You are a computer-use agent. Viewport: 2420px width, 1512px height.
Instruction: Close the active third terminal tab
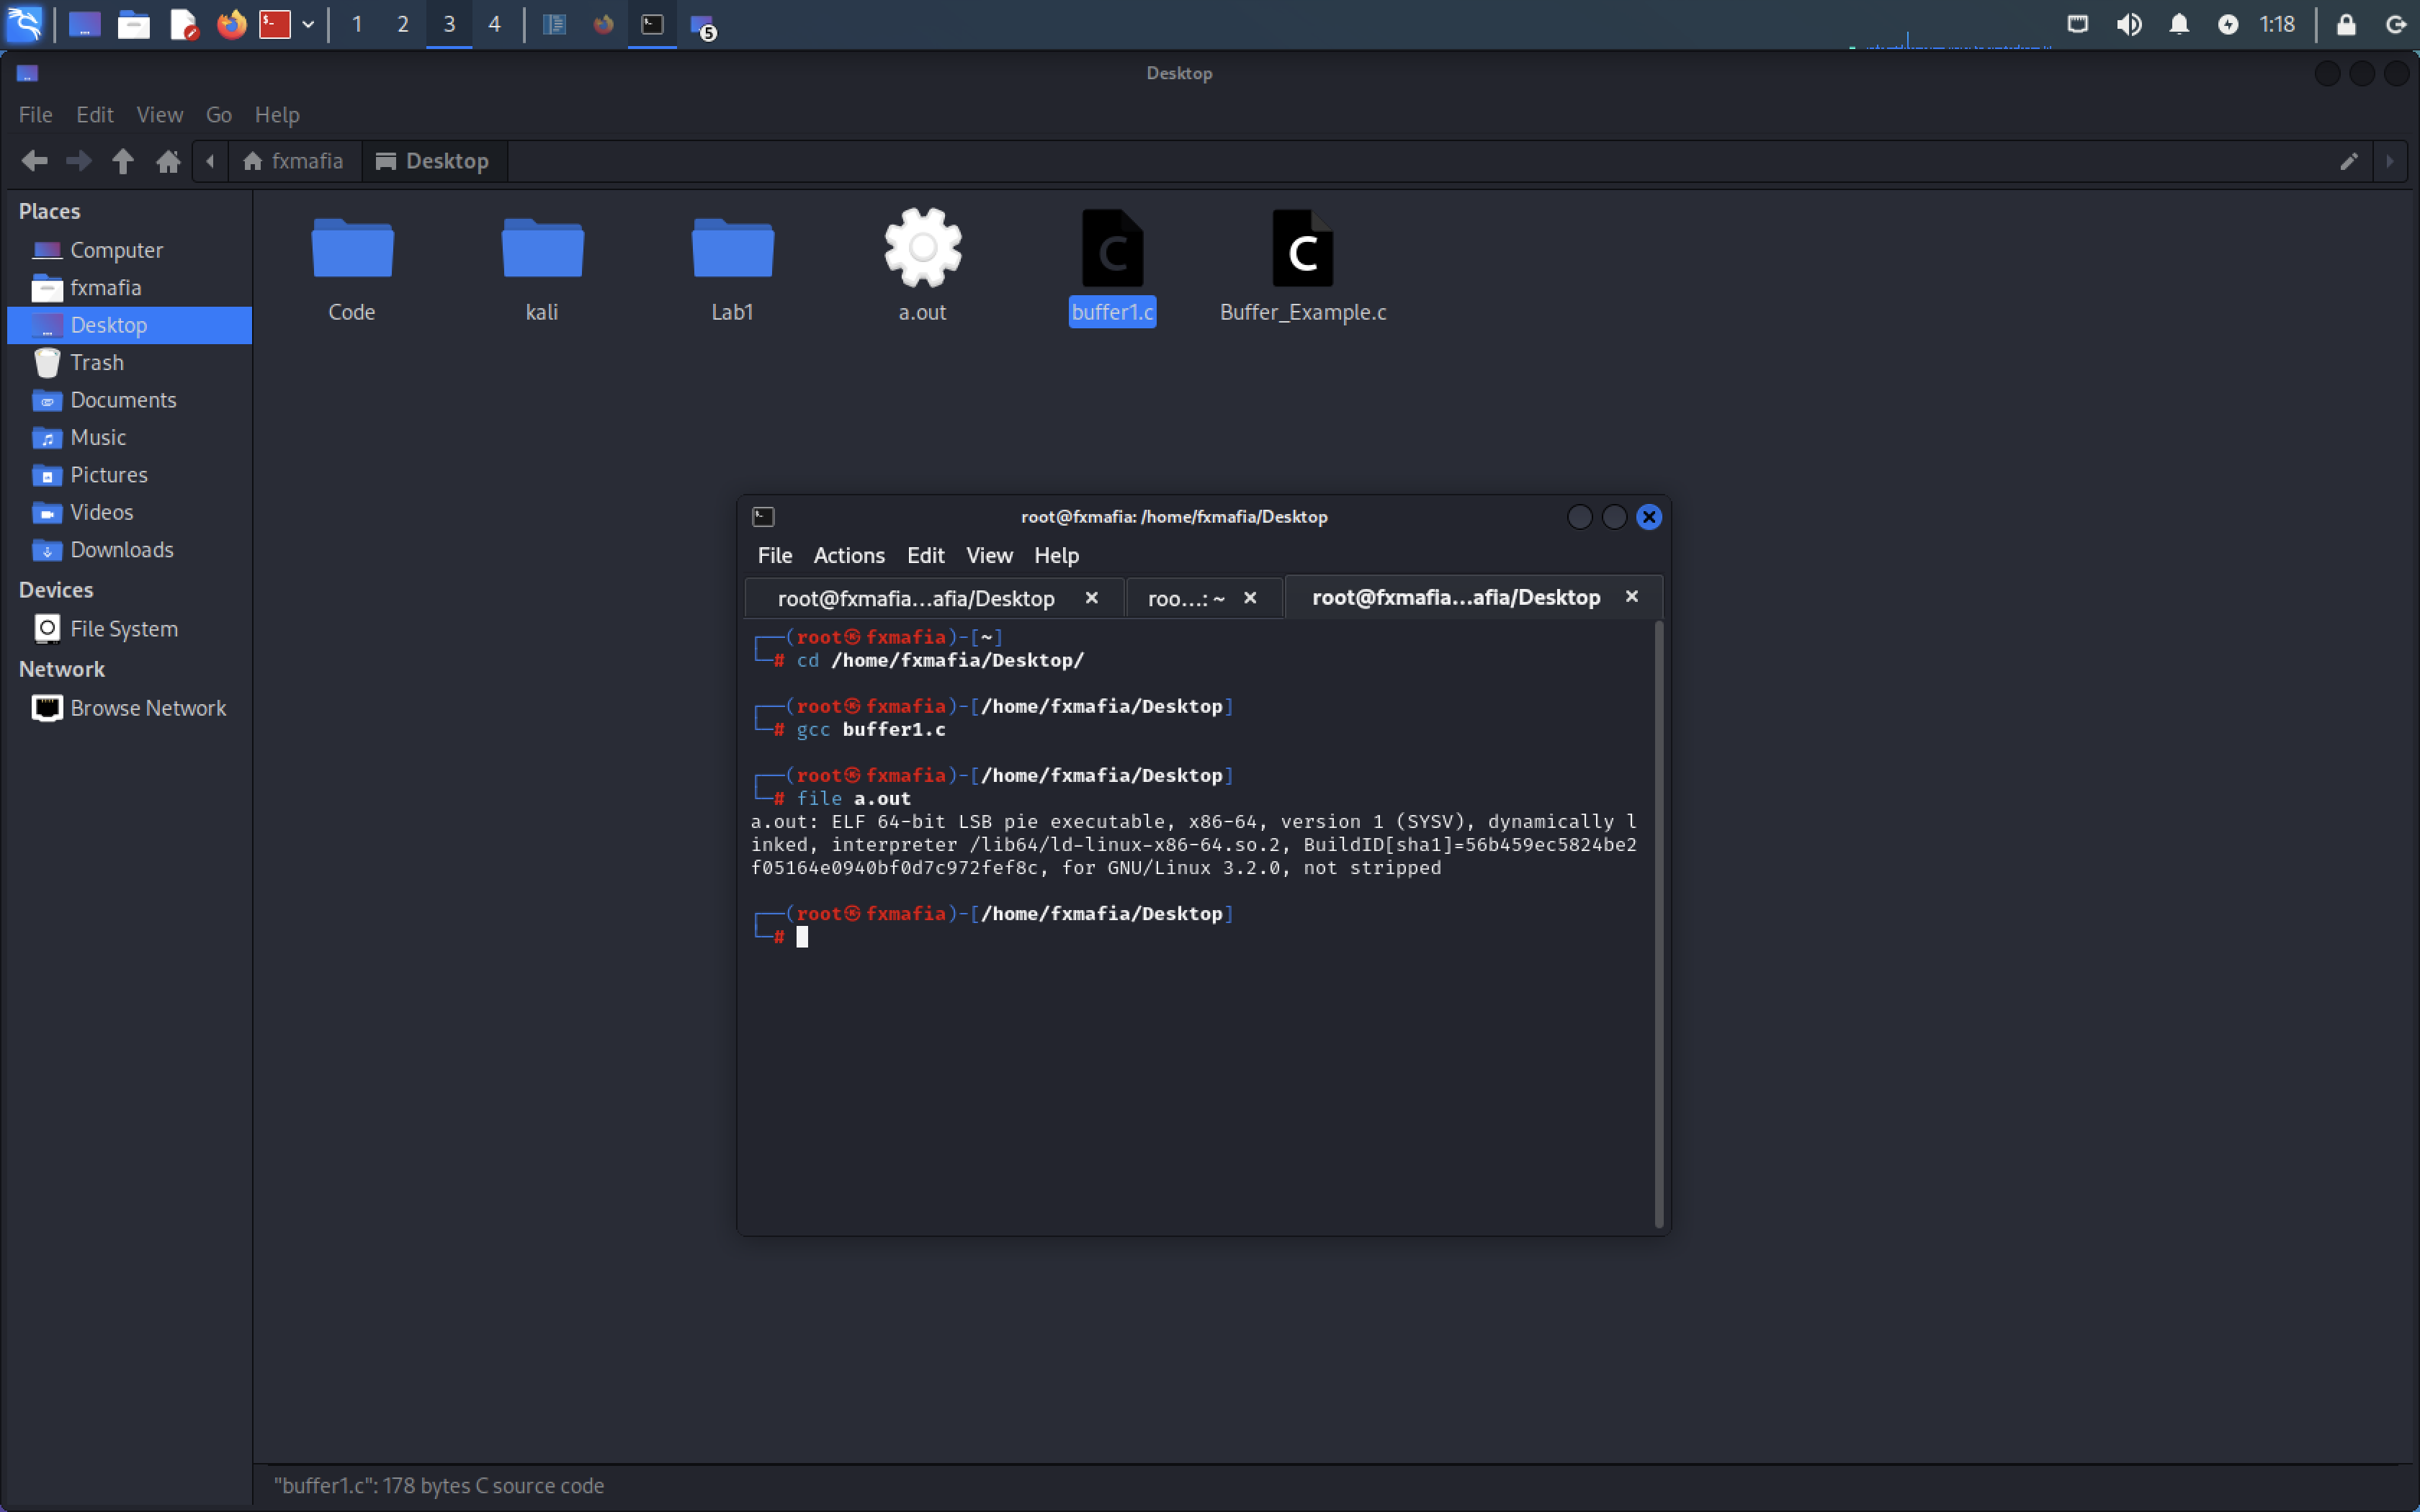(1632, 596)
